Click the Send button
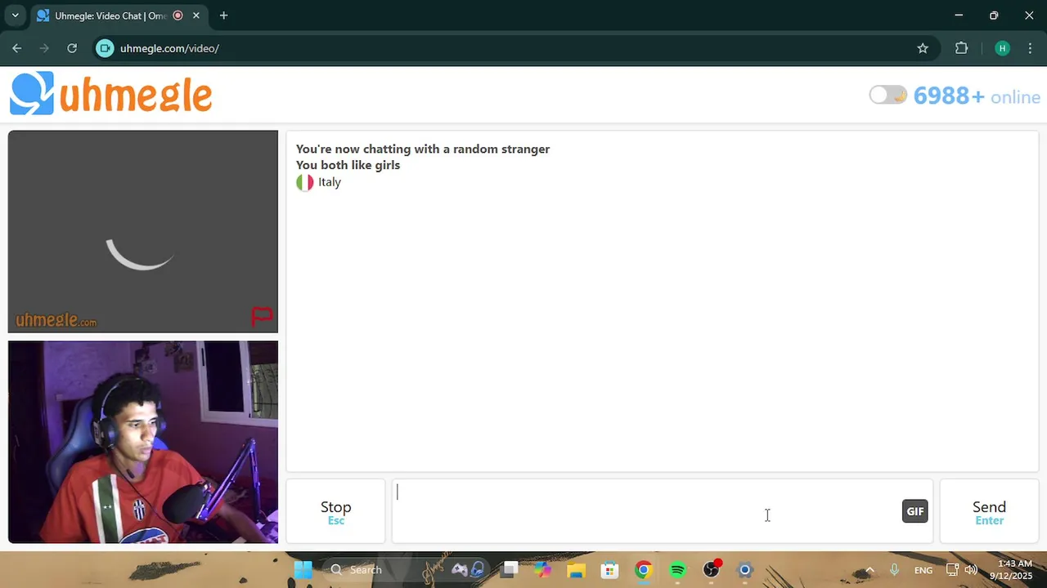 pos(989,511)
